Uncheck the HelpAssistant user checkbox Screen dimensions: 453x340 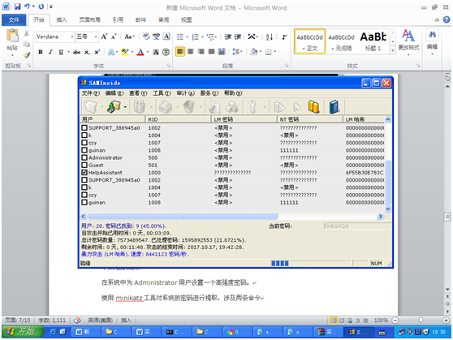point(84,173)
